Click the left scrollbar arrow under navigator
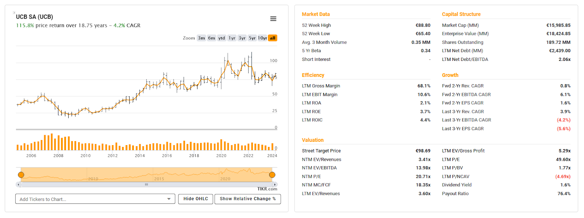The width and height of the screenshot is (584, 218). click(x=18, y=184)
